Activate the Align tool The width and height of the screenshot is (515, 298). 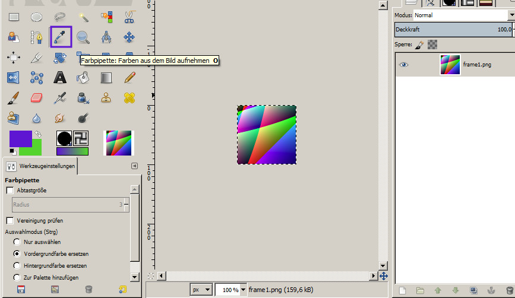tap(14, 58)
